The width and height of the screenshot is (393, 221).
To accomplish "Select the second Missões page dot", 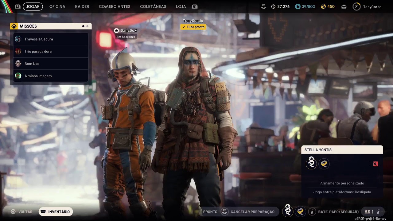I will (87, 26).
